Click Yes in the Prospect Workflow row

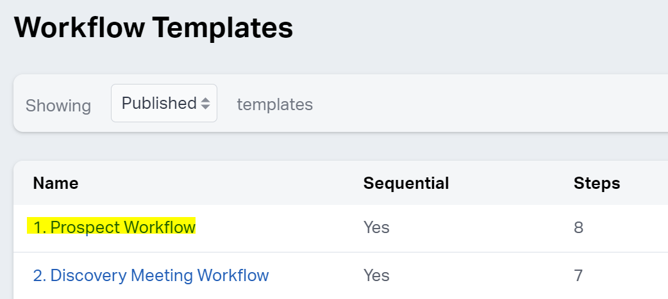click(x=376, y=227)
